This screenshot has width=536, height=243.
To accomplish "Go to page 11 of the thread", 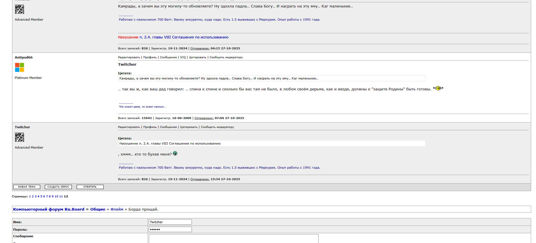I will [x=61, y=197].
